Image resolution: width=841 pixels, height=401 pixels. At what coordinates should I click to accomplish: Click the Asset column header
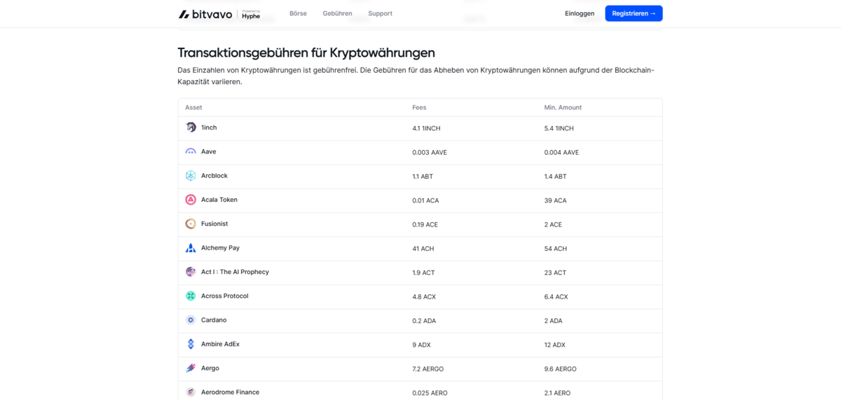tap(193, 107)
